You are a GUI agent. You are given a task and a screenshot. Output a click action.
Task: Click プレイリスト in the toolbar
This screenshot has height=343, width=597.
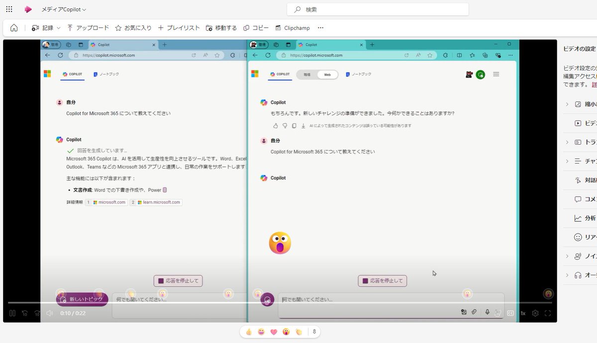(x=179, y=28)
